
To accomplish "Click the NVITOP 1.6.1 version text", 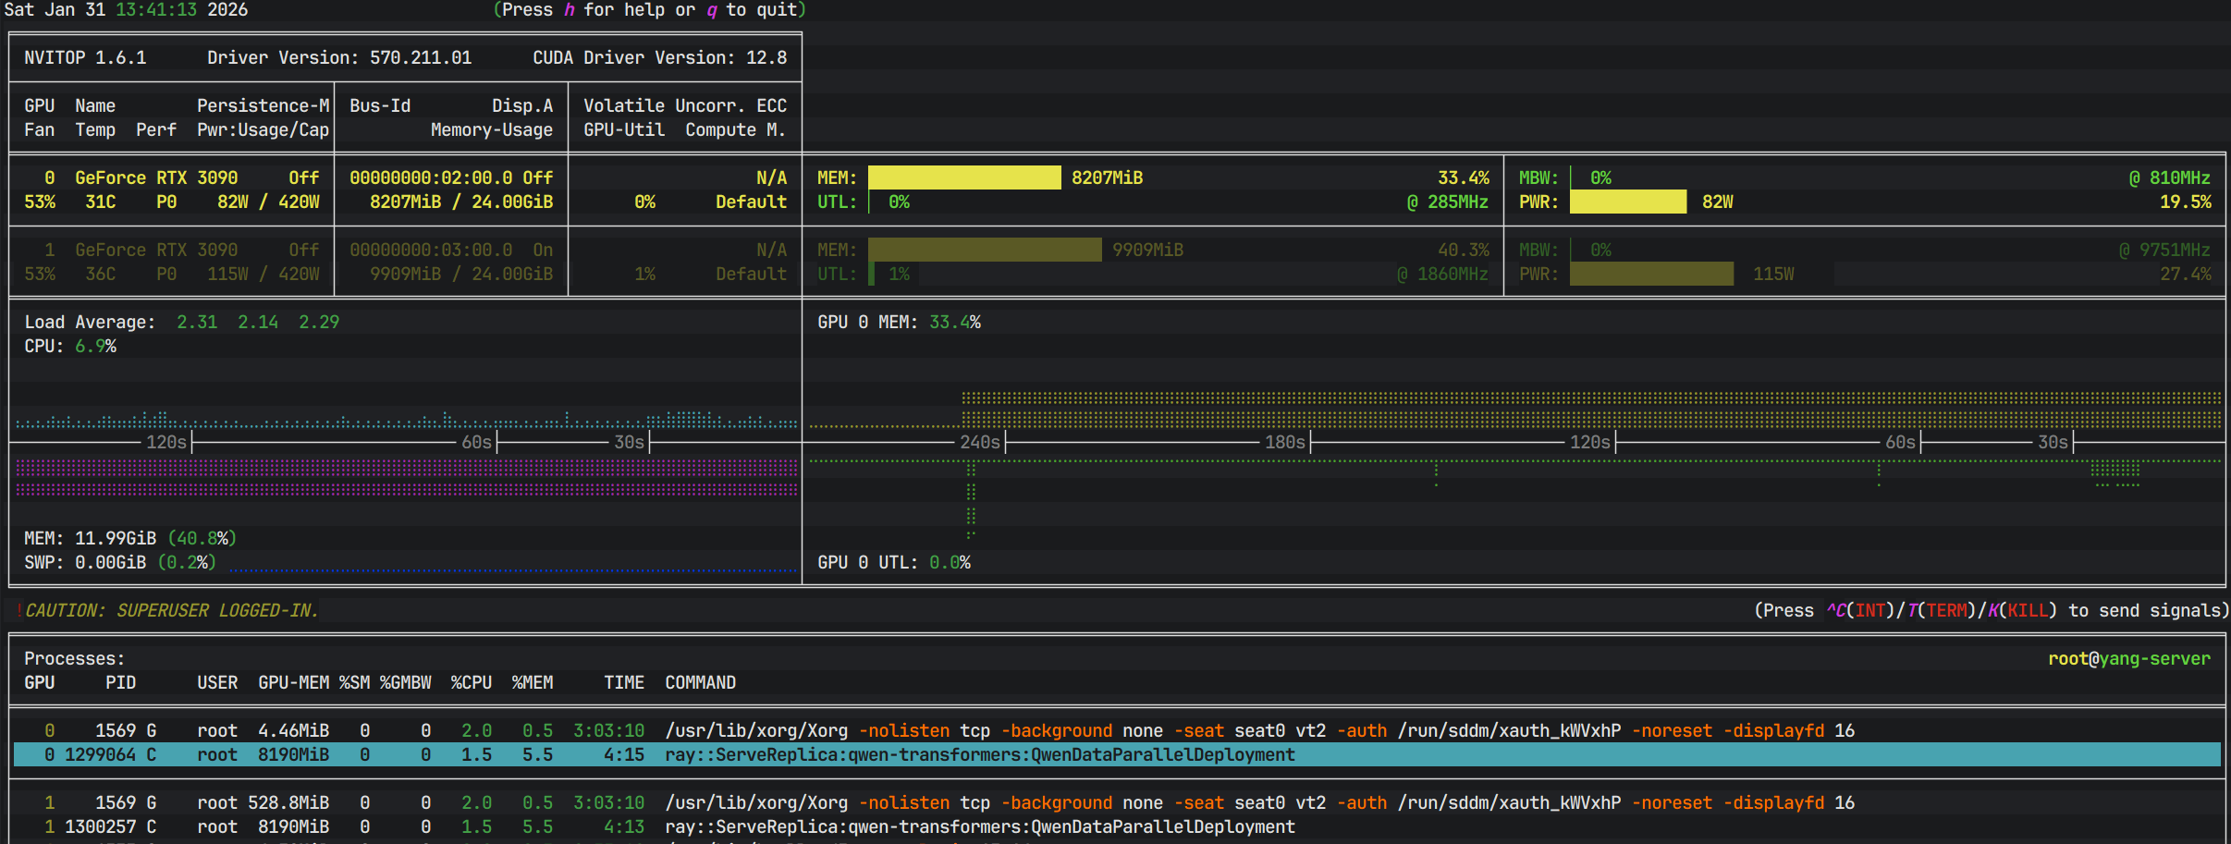I will point(85,57).
